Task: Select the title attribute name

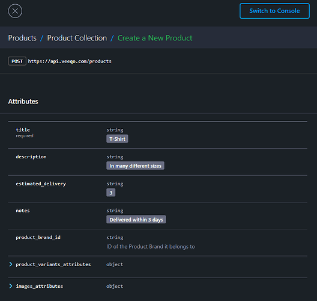Action: click(23, 129)
